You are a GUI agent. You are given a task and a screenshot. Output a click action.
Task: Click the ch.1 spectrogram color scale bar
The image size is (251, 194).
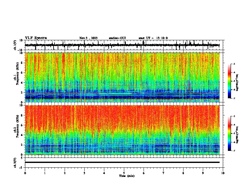[229, 81]
